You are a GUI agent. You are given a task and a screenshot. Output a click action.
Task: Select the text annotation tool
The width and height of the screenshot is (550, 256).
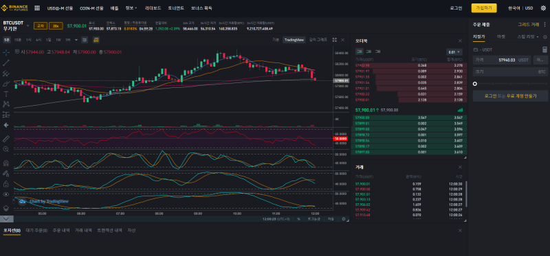pyautogui.click(x=6, y=93)
